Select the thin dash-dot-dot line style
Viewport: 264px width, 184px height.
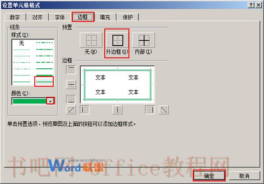coord(22,62)
